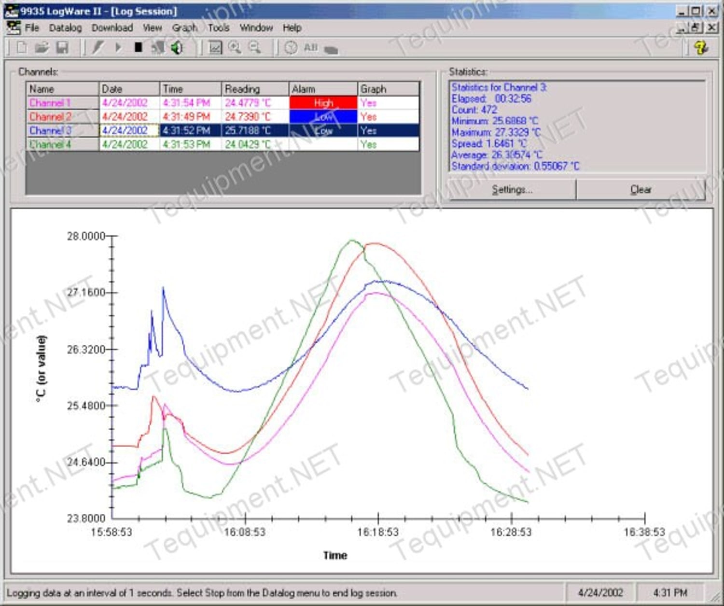Screen dimensions: 724x606
Task: Toggle Channel 2 Graph Yes cell
Action: (389, 117)
